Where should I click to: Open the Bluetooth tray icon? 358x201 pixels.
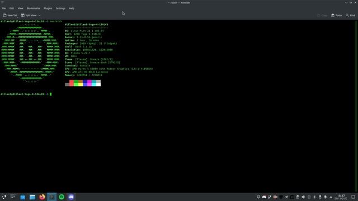pos(314,197)
